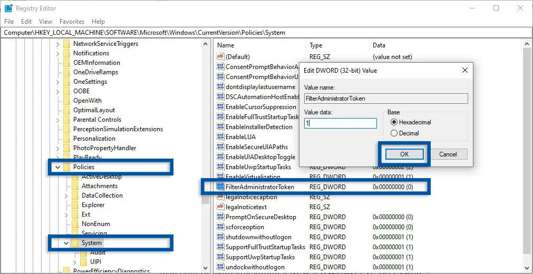Click the PromptOnSecureDesktop DWORD icon

[x=220, y=217]
